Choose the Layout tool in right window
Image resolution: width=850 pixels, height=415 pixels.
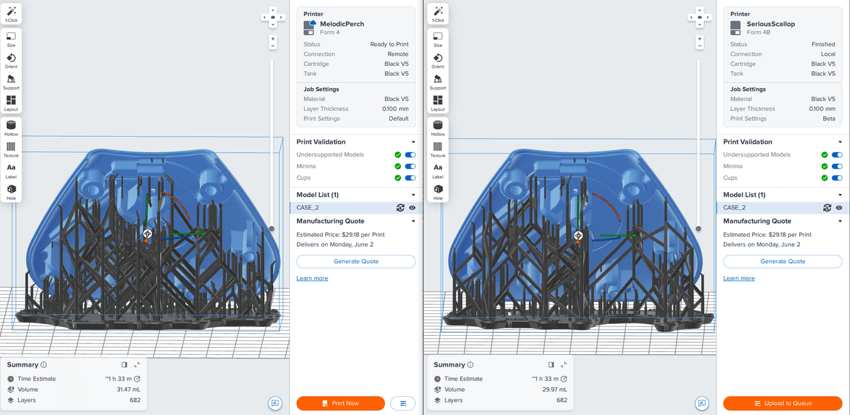(x=438, y=102)
